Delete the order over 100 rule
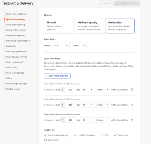The width and height of the screenshot is (151, 144). pyautogui.click(x=132, y=90)
